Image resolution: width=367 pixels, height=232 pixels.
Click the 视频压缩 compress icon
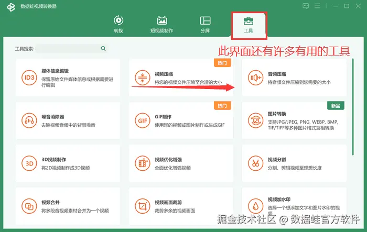142,78
